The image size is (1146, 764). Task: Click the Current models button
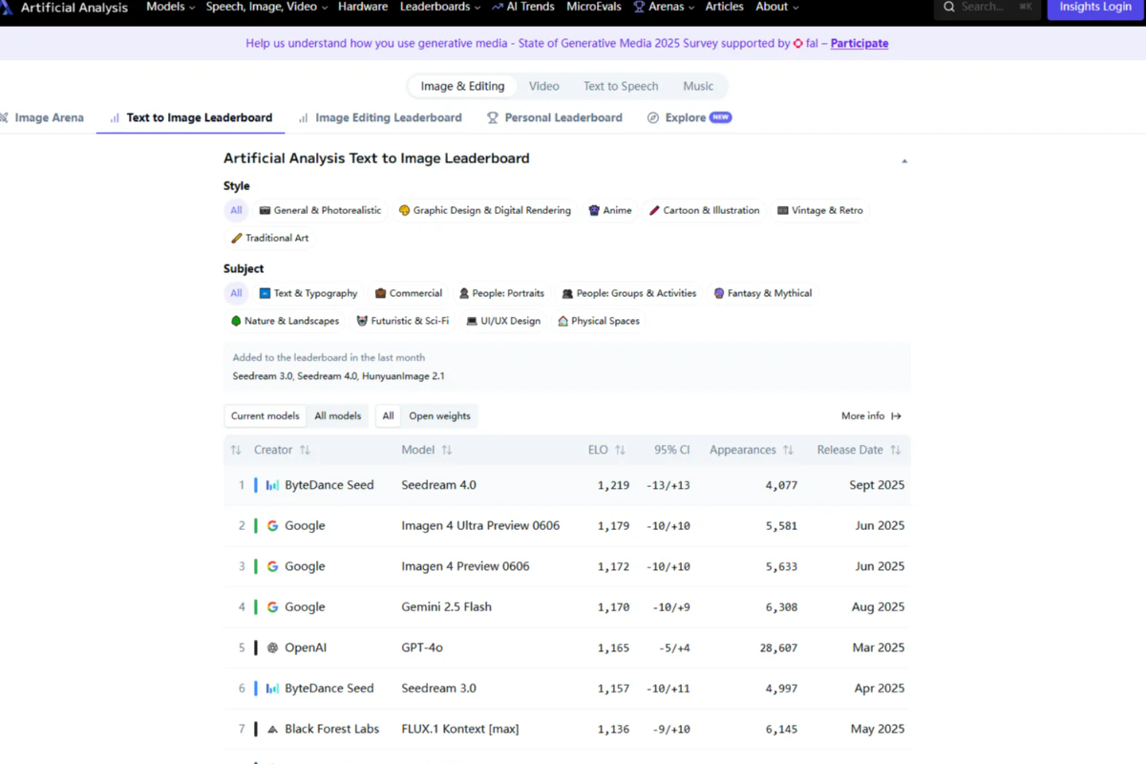coord(265,416)
